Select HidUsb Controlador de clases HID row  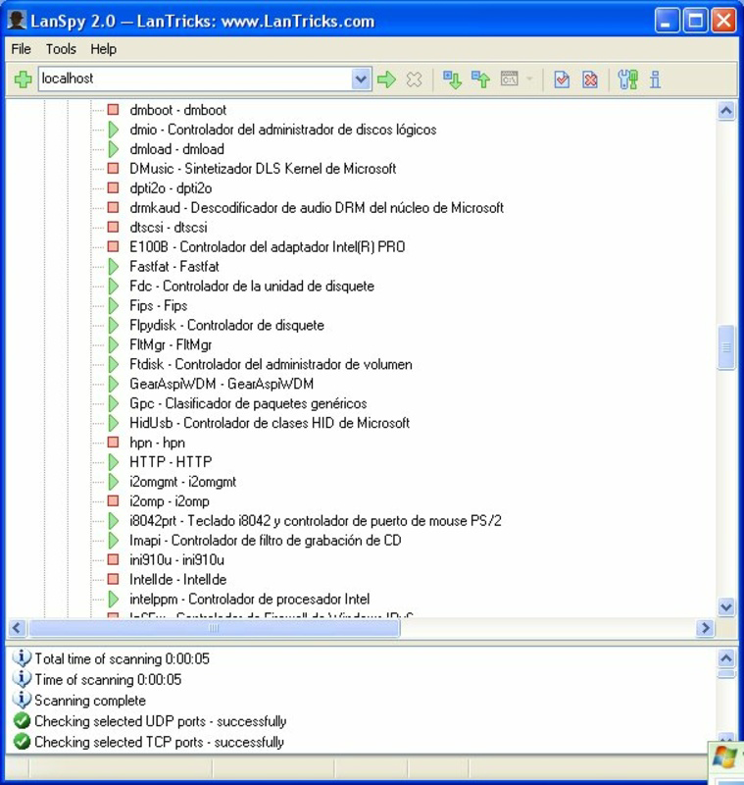pos(269,423)
